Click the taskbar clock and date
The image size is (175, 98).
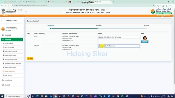(164, 96)
